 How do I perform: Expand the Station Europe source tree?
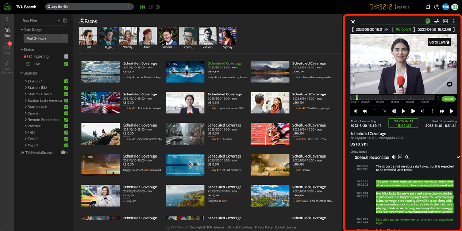(25, 94)
